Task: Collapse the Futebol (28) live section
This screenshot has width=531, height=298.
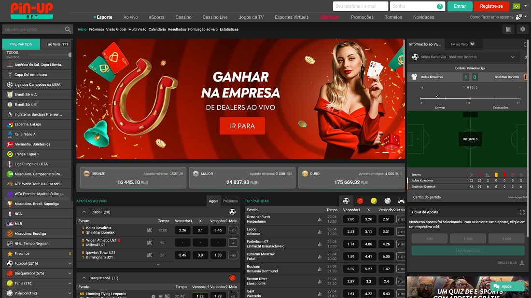Action: tap(84, 212)
